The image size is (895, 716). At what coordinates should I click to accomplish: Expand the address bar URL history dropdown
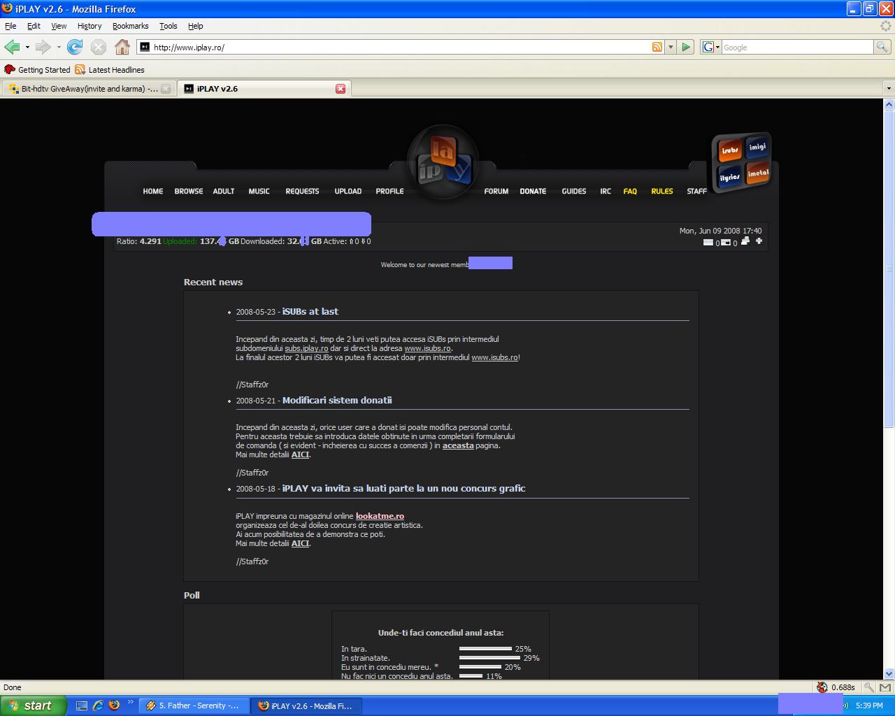tap(671, 47)
